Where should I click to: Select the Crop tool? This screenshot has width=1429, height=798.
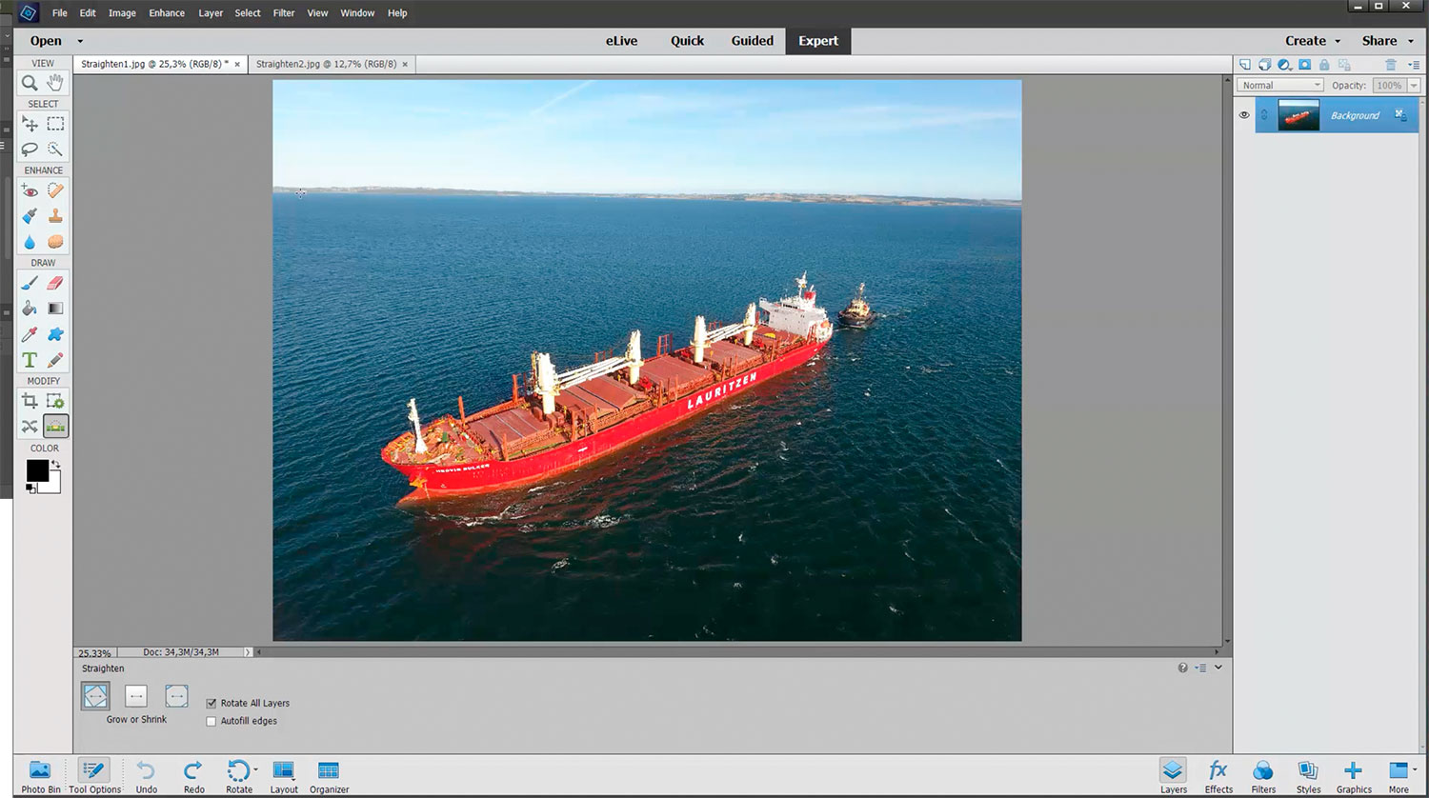[x=30, y=401]
